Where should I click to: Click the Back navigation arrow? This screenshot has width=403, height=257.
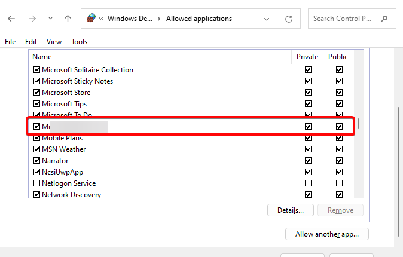pos(11,19)
